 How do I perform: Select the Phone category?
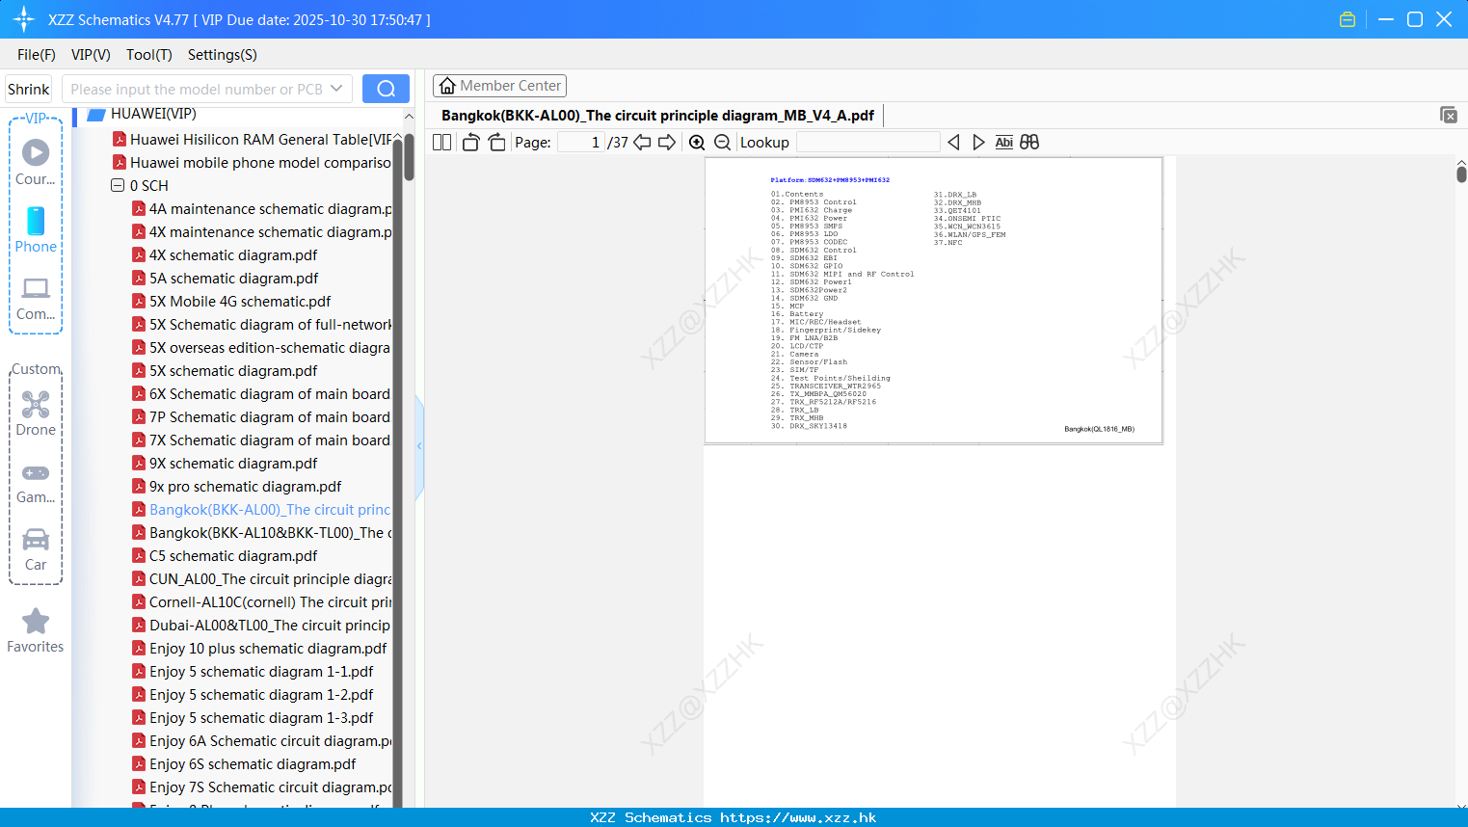tap(36, 229)
